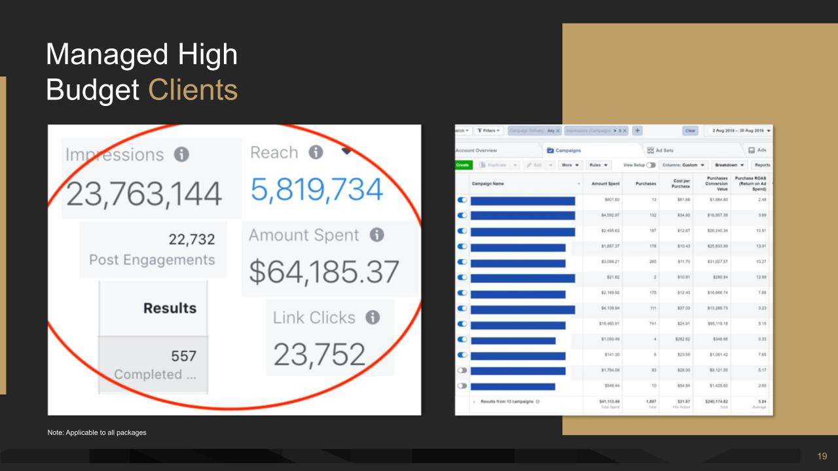This screenshot has height=471, width=838.
Task: Turn off the campaign with 197 purchases
Action: point(463,232)
